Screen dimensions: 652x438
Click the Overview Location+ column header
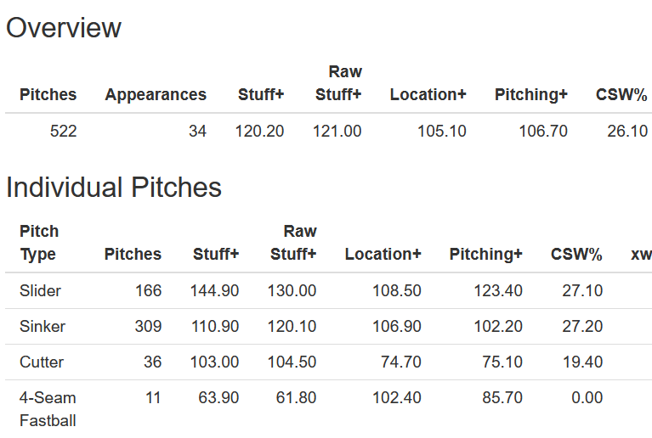pos(428,95)
